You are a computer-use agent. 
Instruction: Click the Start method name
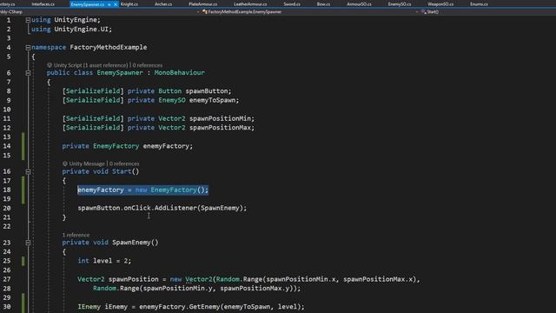pos(122,171)
